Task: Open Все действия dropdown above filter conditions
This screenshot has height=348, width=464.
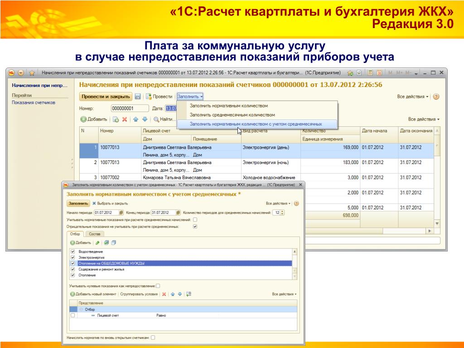Action: point(284,294)
